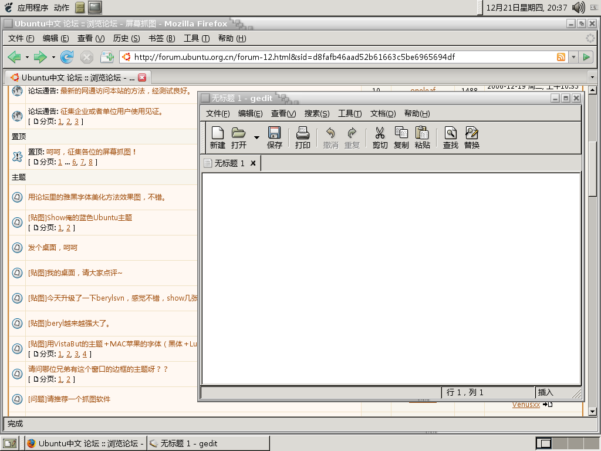Viewport: 601px width, 451px height.
Task: Go forward in Firefox with the right arrow
Action: click(40, 57)
